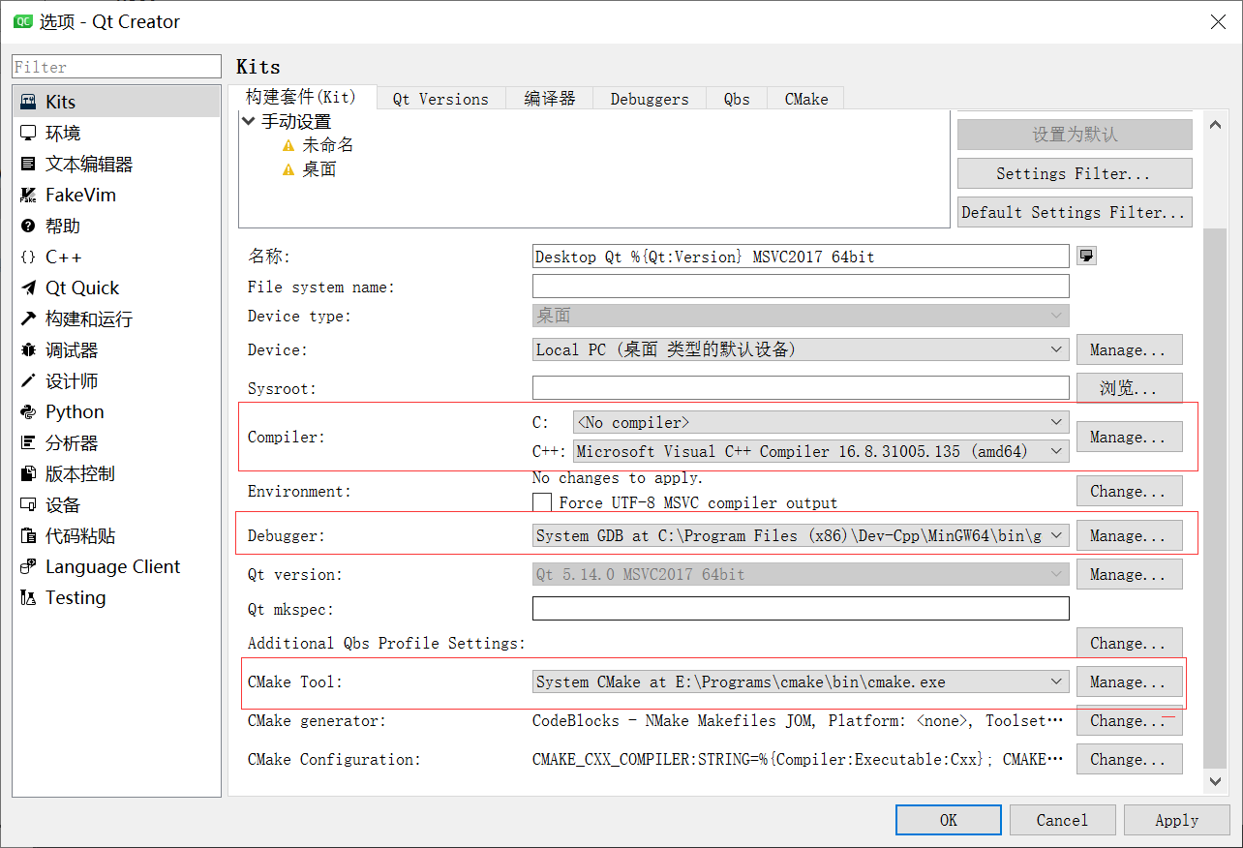Open the C compiler dropdown
This screenshot has height=848, width=1243.
tap(818, 421)
